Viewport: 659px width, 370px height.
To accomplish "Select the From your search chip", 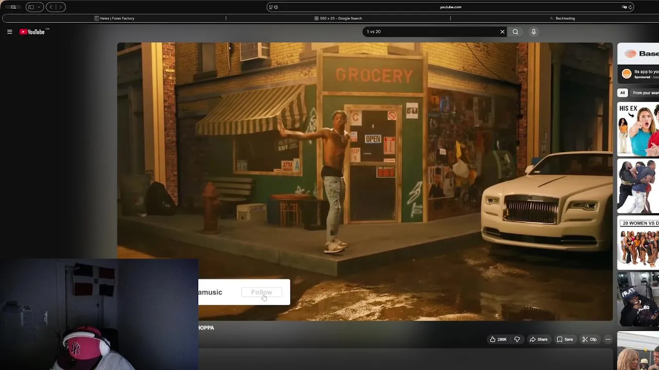I will coord(645,93).
